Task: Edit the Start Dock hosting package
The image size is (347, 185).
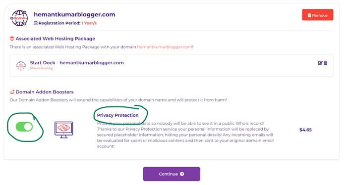Action: [x=320, y=63]
